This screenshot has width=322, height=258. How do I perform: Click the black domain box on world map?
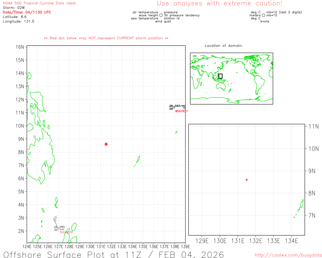[x=220, y=76]
